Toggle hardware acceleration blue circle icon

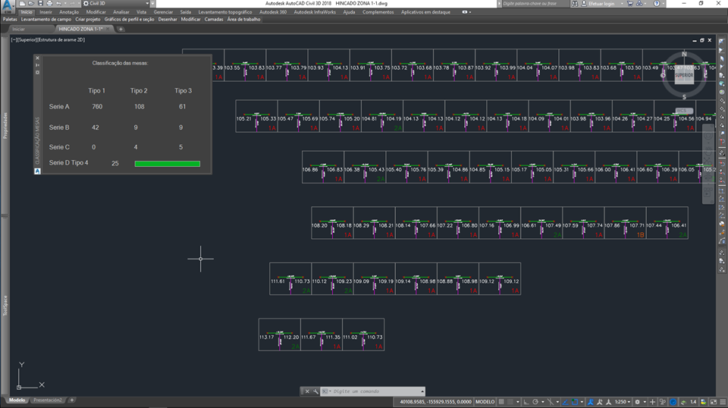tap(673, 402)
